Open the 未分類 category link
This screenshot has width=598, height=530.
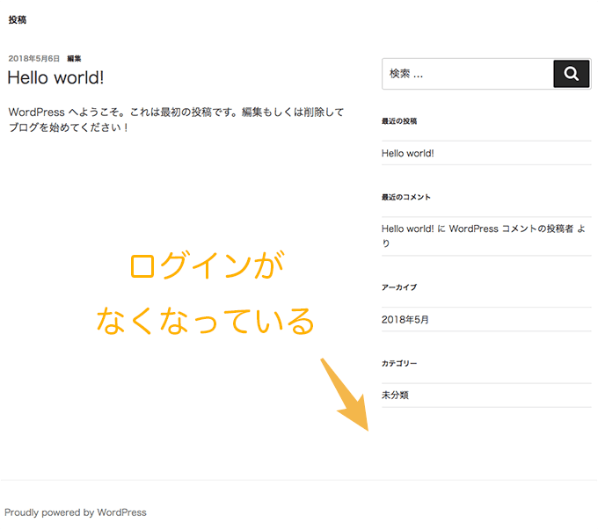coord(395,395)
